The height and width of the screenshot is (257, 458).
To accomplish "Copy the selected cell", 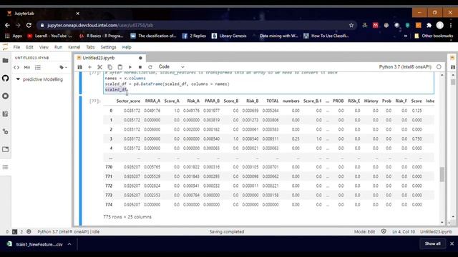I will tap(109, 67).
